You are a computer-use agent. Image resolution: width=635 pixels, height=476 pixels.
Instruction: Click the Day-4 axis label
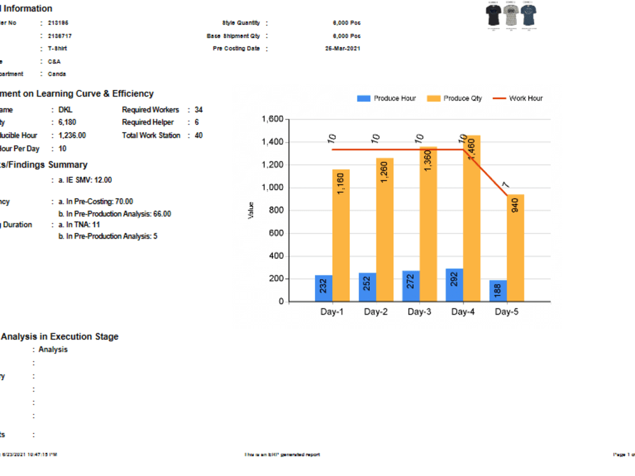coord(462,311)
